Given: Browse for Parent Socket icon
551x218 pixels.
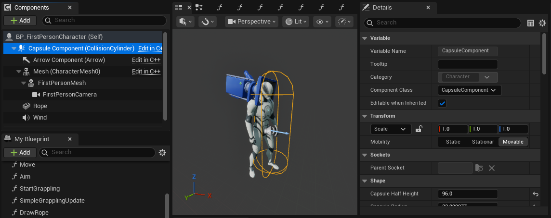Looking at the screenshot, I should 479,168.
